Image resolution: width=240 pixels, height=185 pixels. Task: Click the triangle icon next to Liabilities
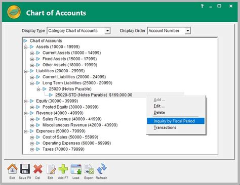pyautogui.click(x=31, y=71)
